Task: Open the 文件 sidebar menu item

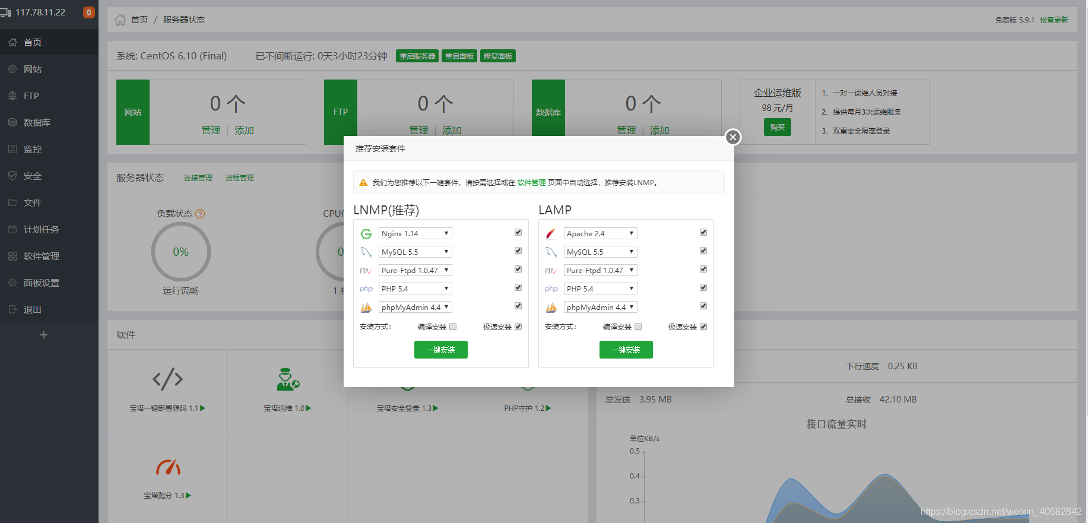Action: pos(49,202)
